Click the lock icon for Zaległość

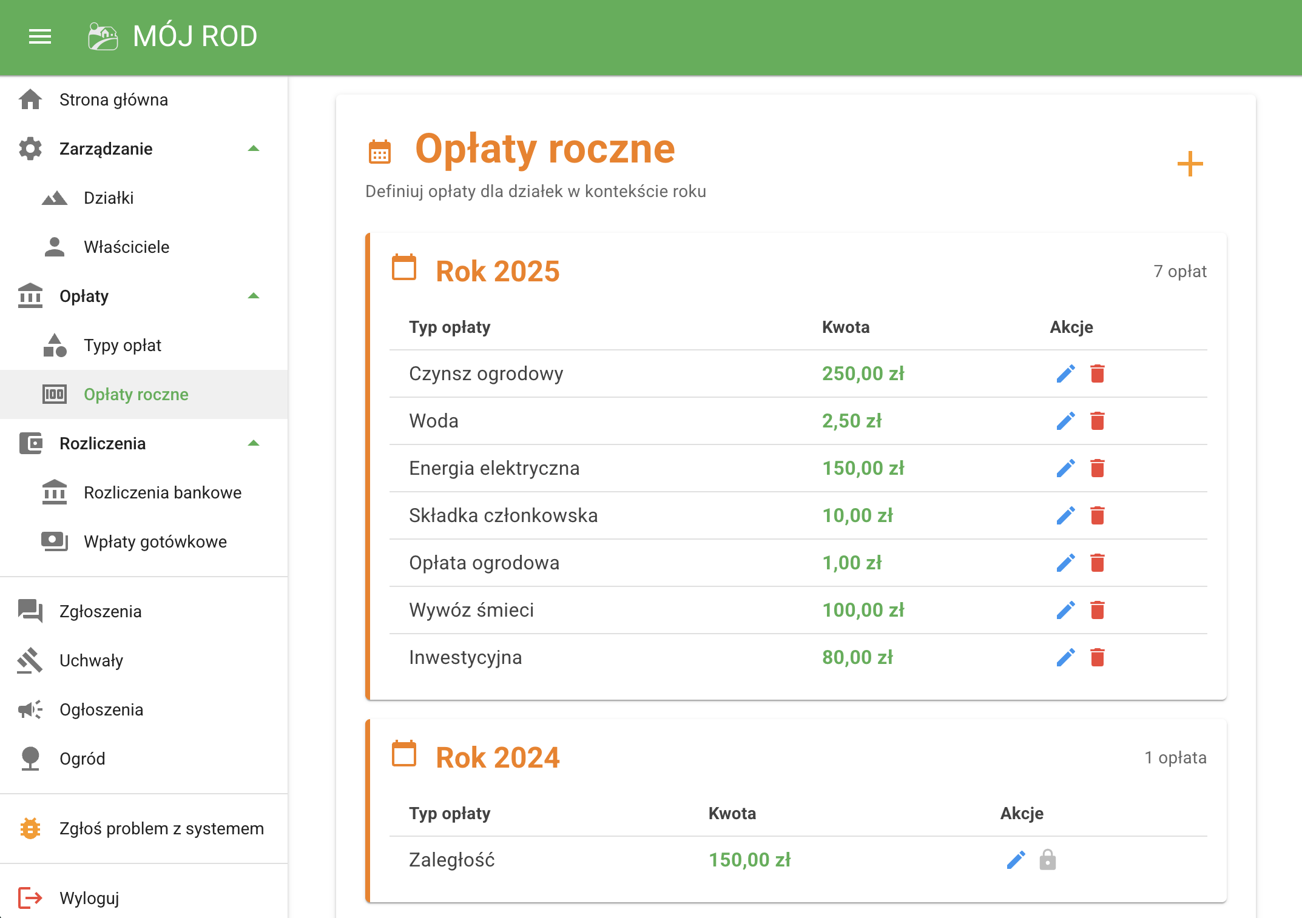pos(1047,860)
